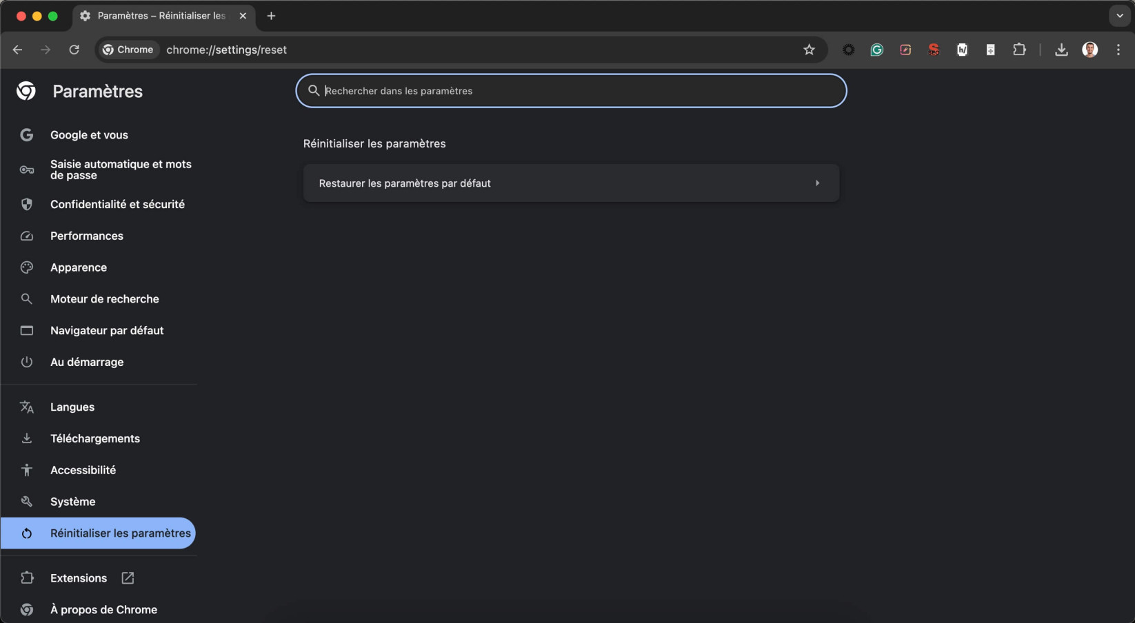Open the calculator-style extension icon
The width and height of the screenshot is (1135, 623).
[990, 50]
